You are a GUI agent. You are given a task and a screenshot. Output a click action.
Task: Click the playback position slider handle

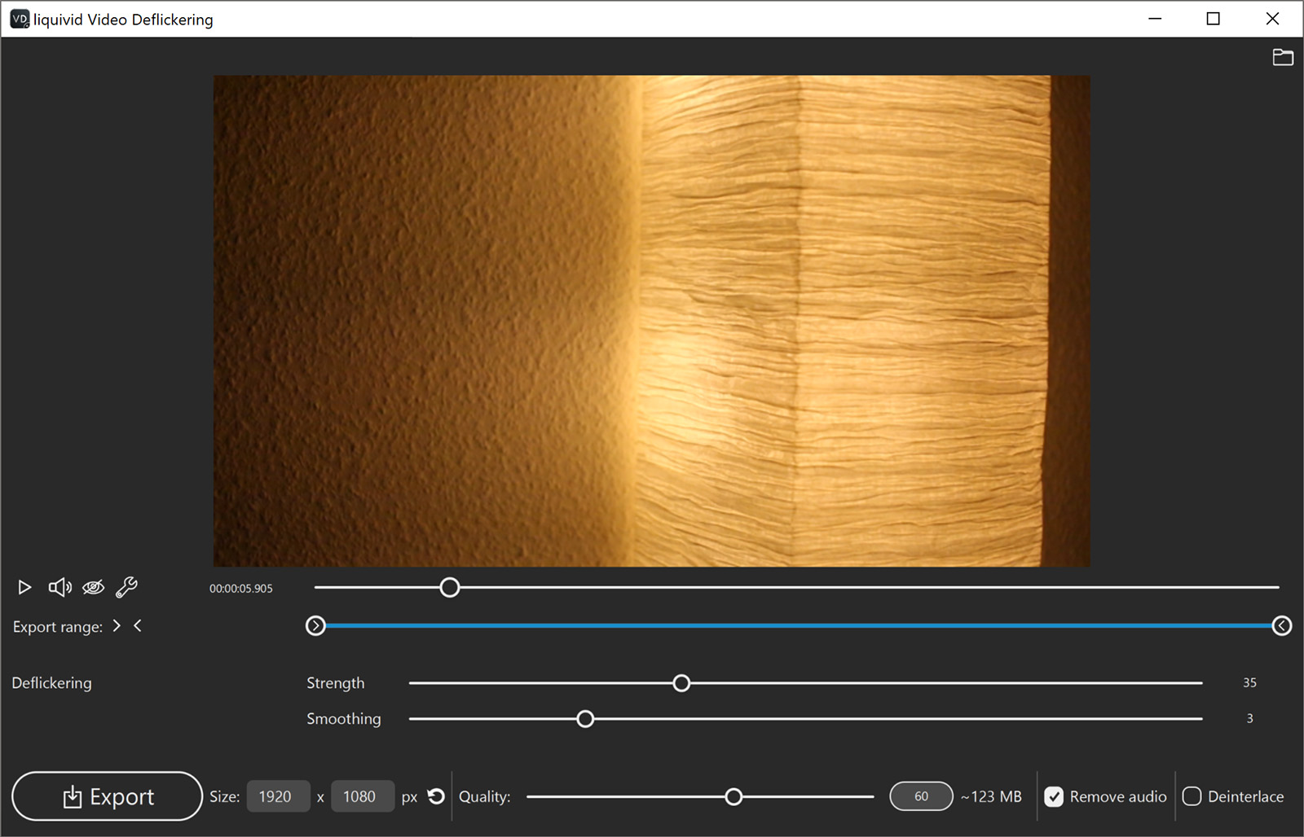[x=449, y=587]
